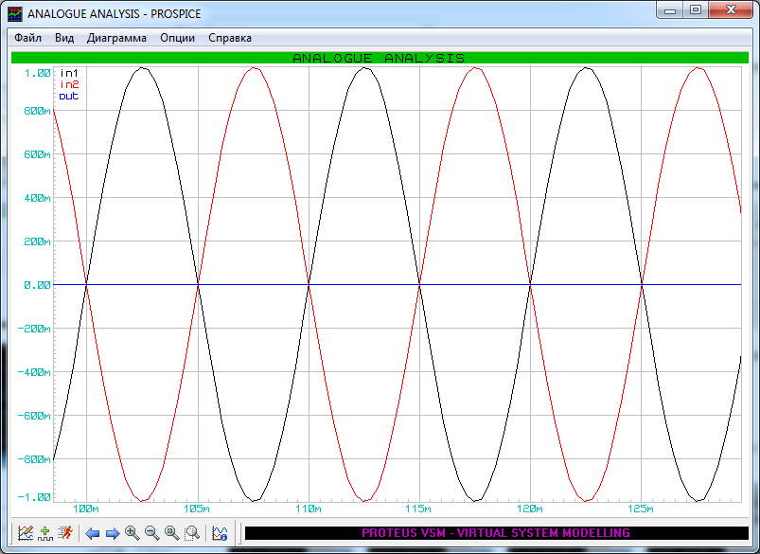
Task: Select the red in2 trace label
Action: tap(68, 84)
